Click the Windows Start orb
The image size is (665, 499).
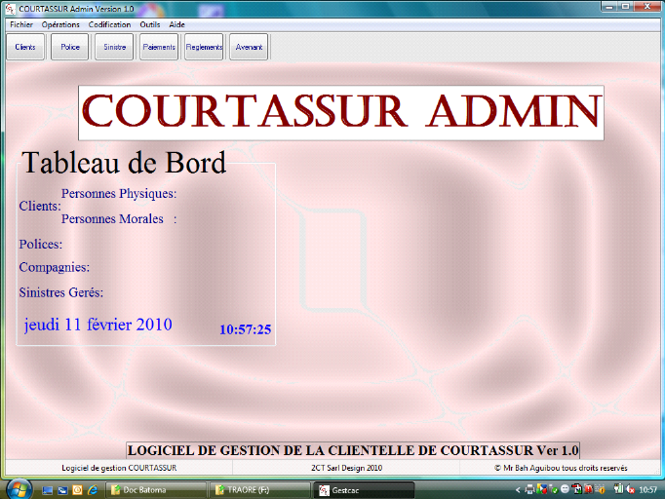19,489
